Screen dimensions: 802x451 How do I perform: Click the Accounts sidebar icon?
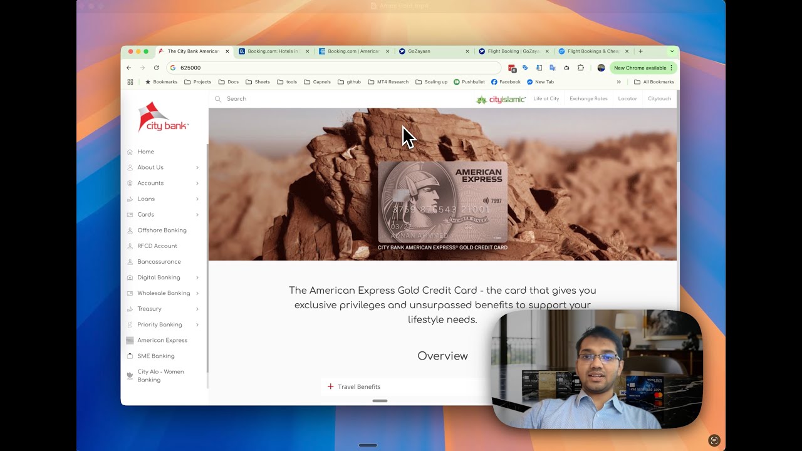130,183
